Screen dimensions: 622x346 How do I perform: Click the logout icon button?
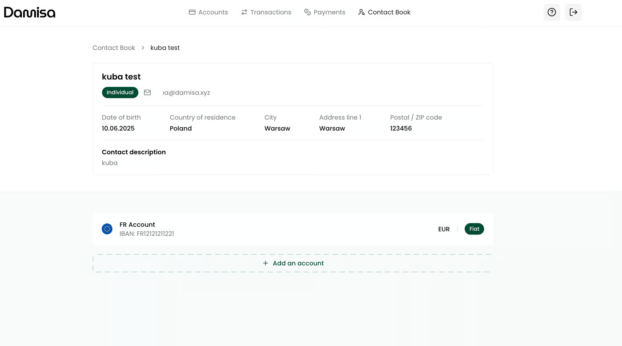click(x=573, y=13)
